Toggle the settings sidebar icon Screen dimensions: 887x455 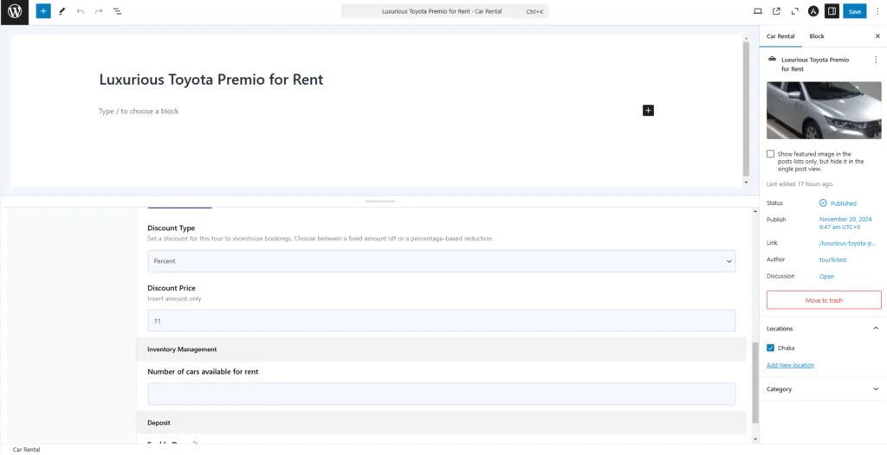[x=832, y=11]
